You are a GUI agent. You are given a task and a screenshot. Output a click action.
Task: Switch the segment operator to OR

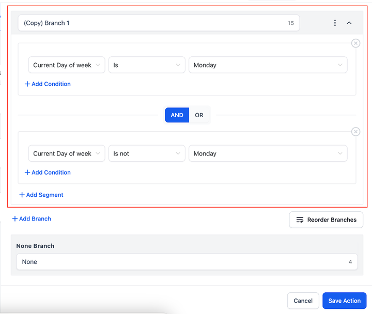199,115
